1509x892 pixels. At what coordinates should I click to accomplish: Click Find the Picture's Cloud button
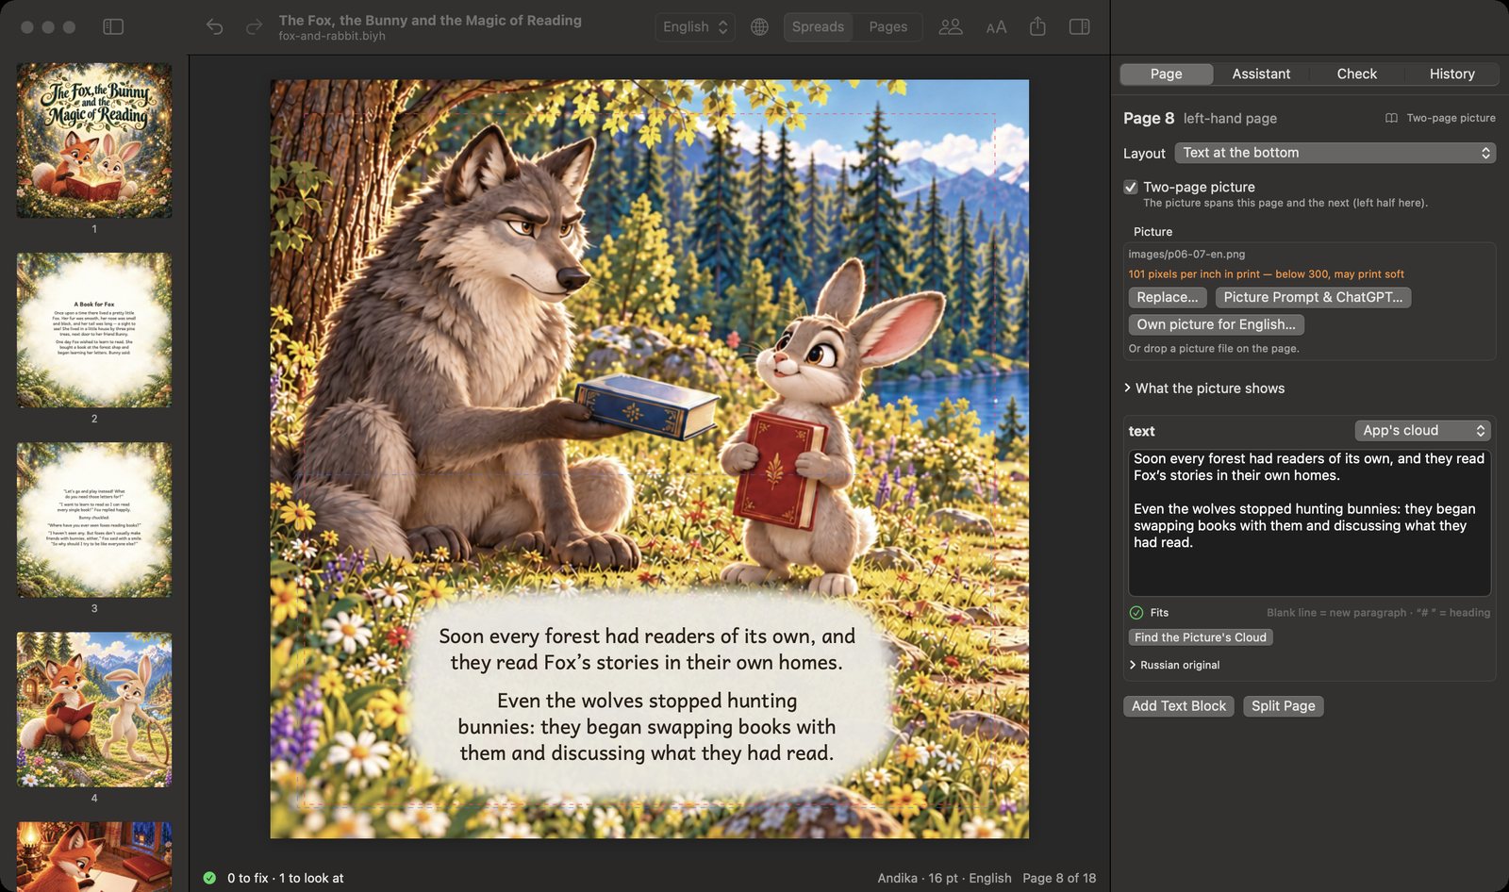(x=1201, y=637)
